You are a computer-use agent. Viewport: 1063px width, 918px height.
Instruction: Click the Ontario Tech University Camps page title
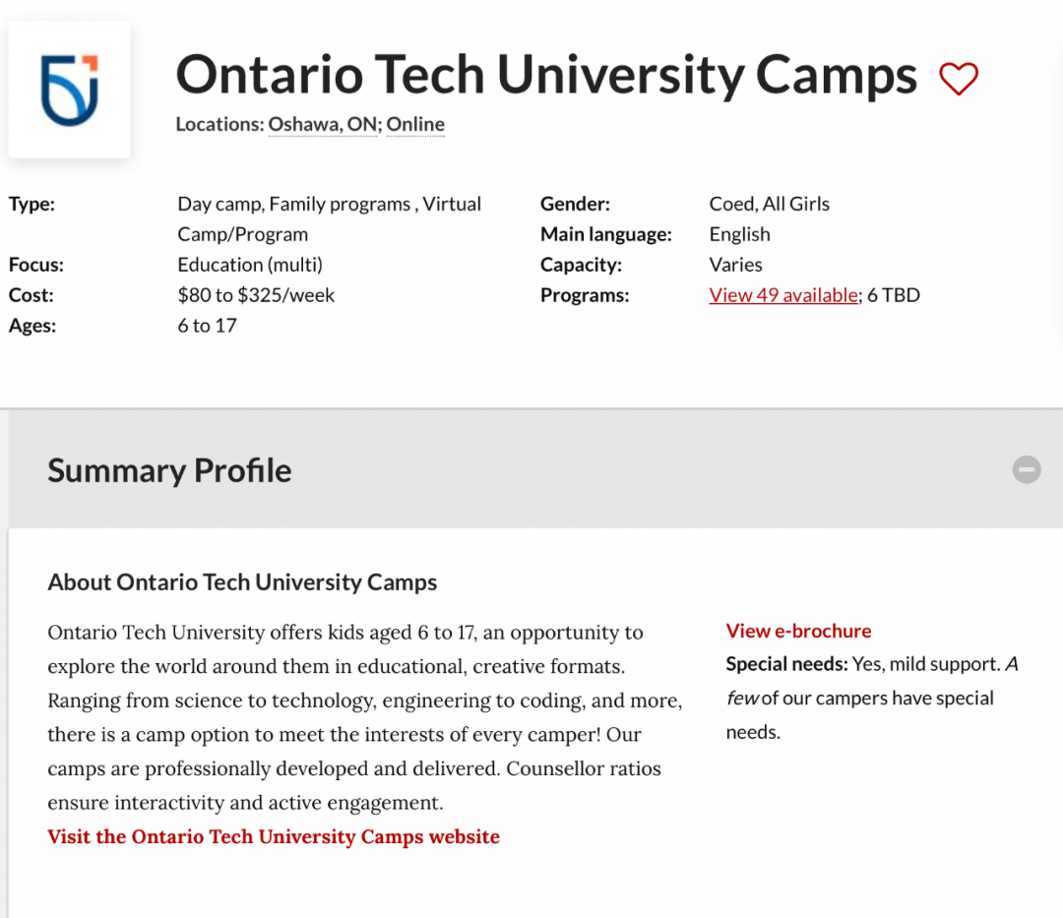tap(545, 75)
